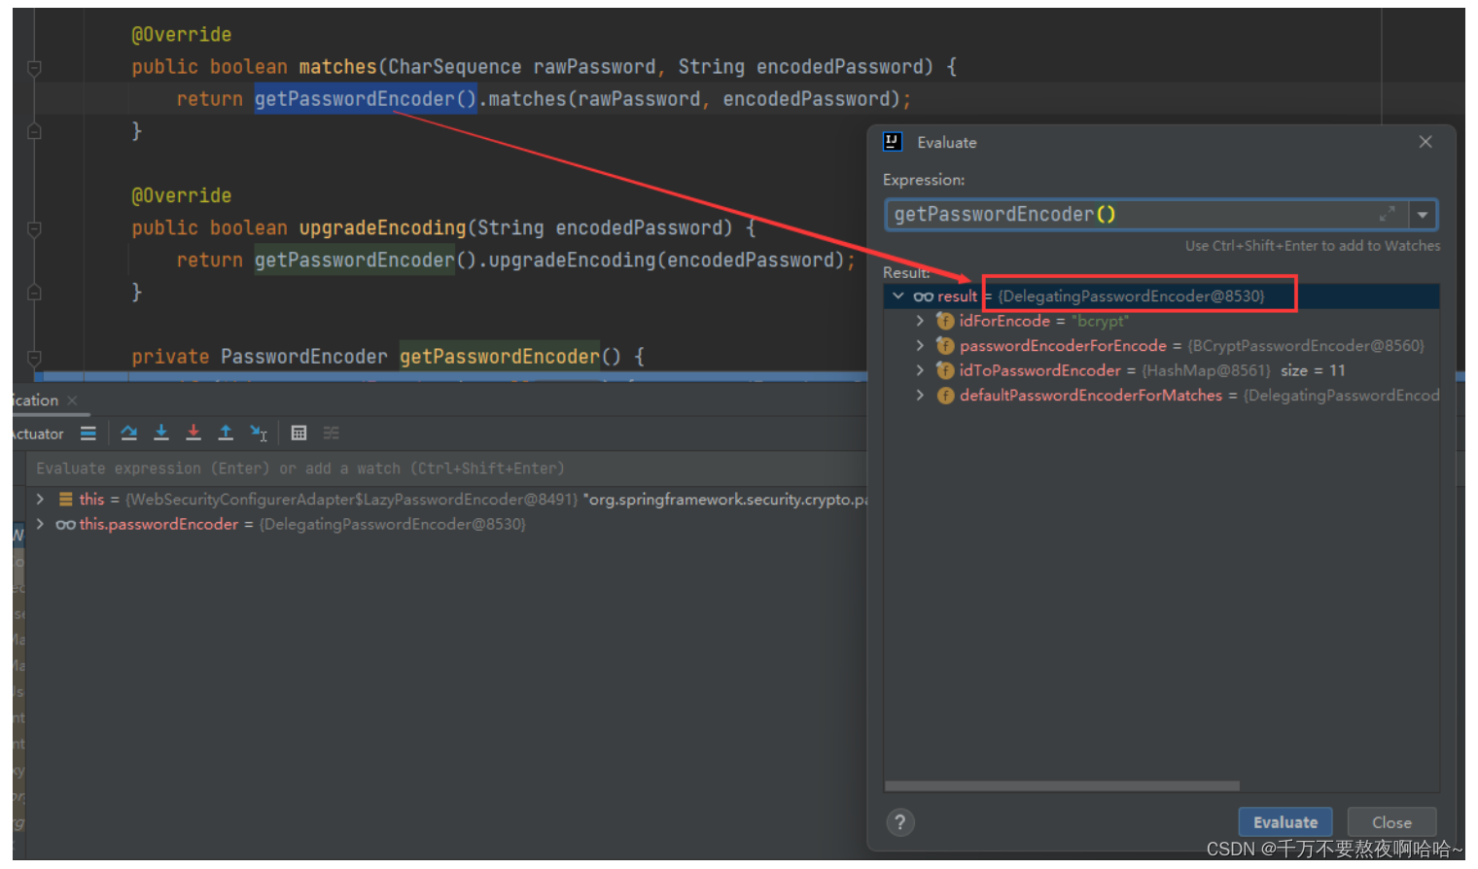This screenshot has width=1478, height=869.
Task: Expand the idToPasswordEncoder HashMap node
Action: 920,370
